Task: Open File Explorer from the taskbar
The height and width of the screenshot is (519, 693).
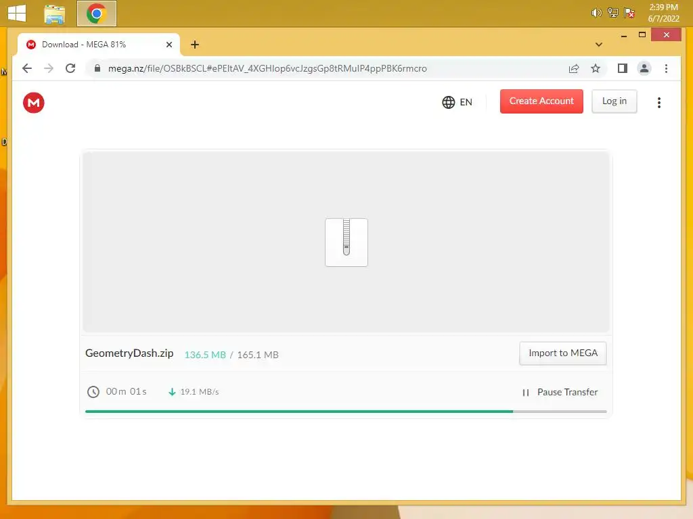Action: tap(55, 14)
